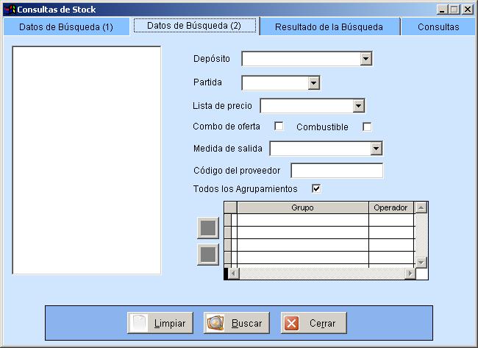Viewport: 478px width, 348px height.
Task: Open the Lista de precio dropdown
Action: [x=358, y=106]
